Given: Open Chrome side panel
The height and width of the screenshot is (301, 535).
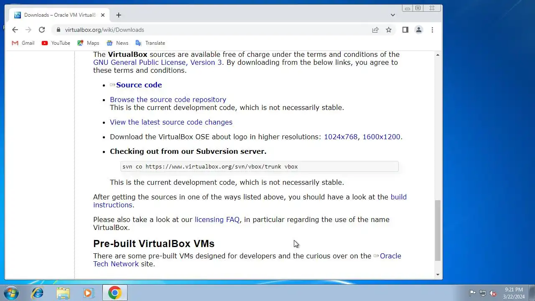Looking at the screenshot, I should click(x=405, y=30).
